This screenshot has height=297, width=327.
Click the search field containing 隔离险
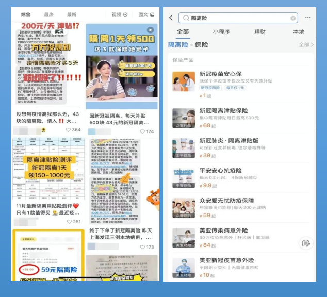(238, 18)
